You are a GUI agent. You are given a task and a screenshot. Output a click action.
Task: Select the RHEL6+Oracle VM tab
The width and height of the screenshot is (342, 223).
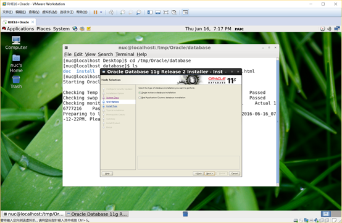[x=19, y=22]
